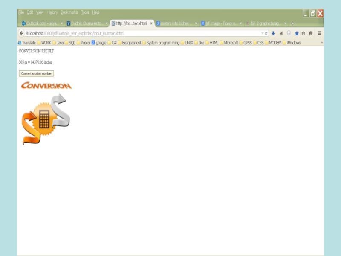
Task: Open the Edit menu
Action: [x=30, y=12]
